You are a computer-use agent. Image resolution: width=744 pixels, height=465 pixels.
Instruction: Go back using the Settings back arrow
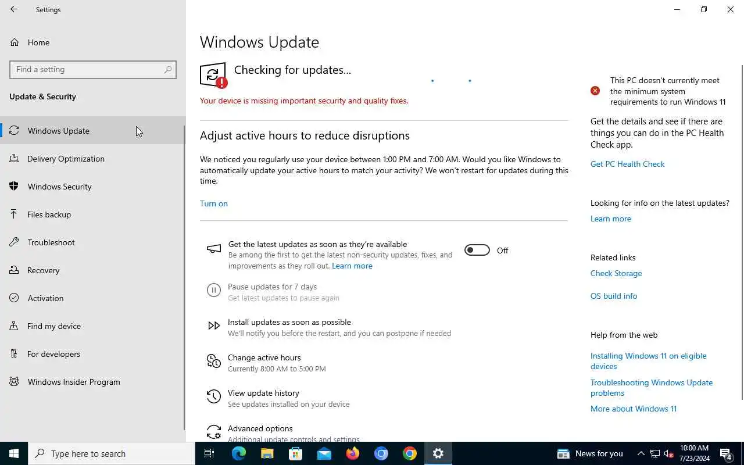(x=14, y=9)
